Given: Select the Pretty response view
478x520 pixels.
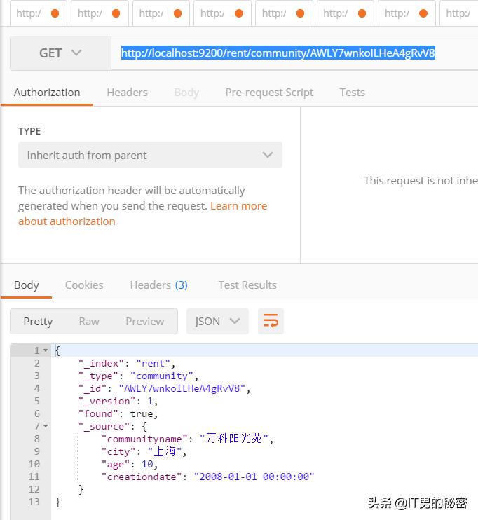Looking at the screenshot, I should click(x=38, y=321).
